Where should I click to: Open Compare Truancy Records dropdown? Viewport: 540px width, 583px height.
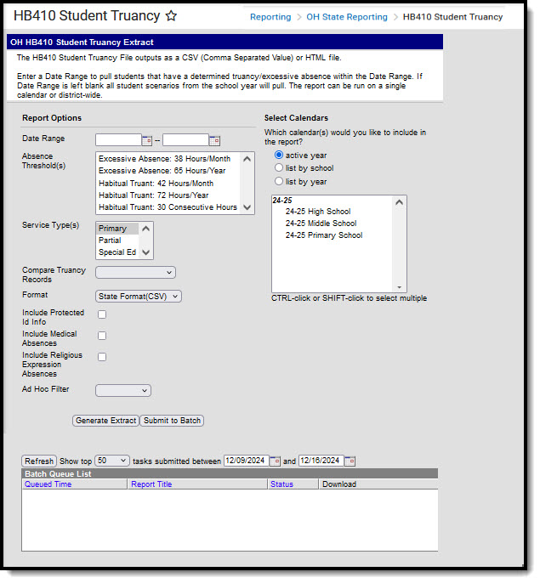click(x=136, y=275)
